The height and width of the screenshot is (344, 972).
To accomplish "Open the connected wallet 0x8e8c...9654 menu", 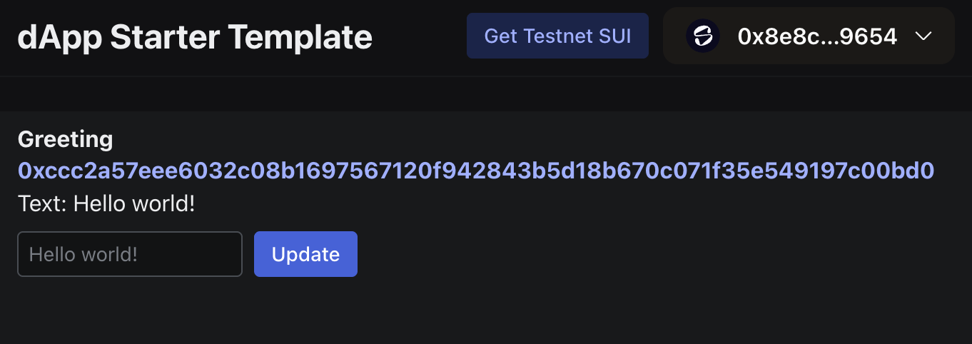I will pyautogui.click(x=808, y=36).
